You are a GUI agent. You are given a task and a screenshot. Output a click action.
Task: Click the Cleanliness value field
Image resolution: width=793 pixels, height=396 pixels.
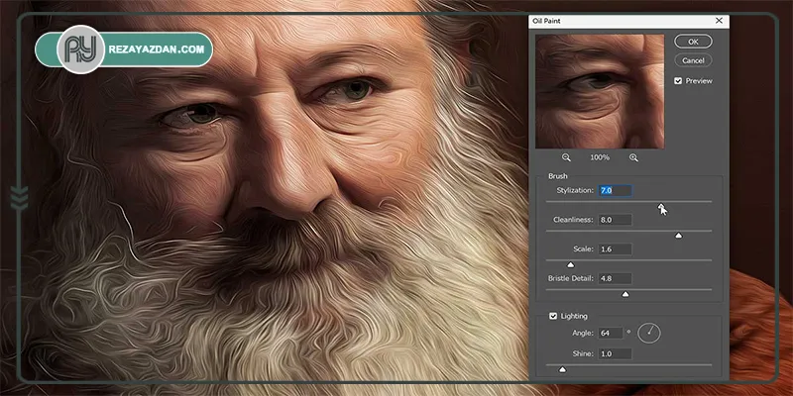(x=615, y=220)
